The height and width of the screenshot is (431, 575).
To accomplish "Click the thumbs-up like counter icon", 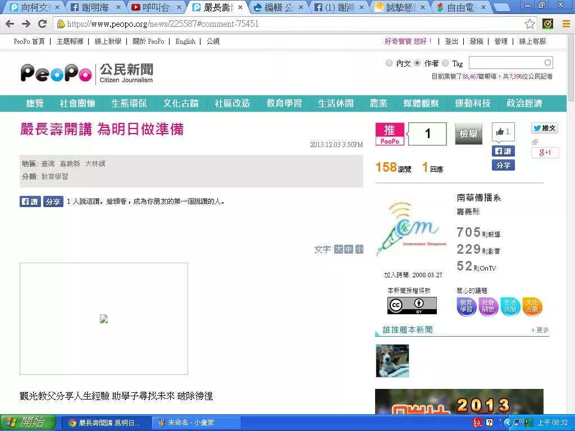I will pos(503,131).
